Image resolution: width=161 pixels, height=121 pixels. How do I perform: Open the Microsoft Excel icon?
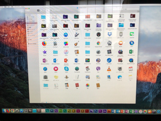[131, 52]
